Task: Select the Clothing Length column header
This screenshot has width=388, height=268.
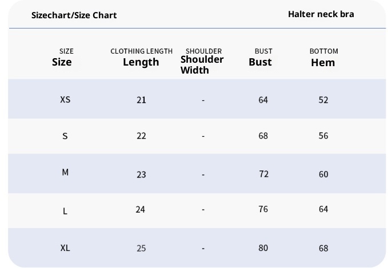Action: tap(141, 58)
